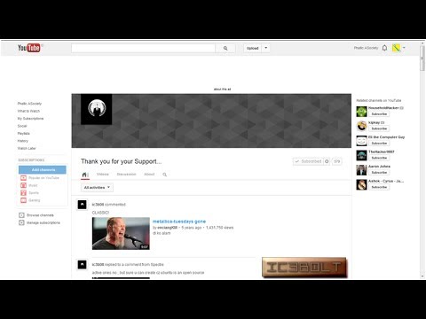Go to the channel home tab icon
Screen dimensions: 426x319
coord(84,175)
